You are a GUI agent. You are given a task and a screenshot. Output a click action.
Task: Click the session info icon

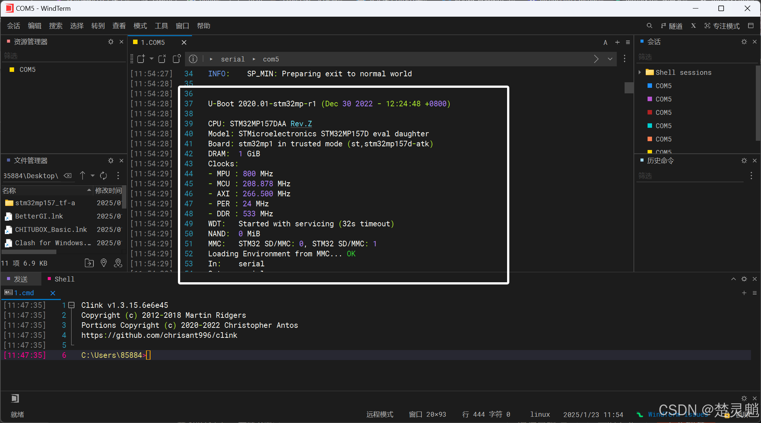click(193, 59)
